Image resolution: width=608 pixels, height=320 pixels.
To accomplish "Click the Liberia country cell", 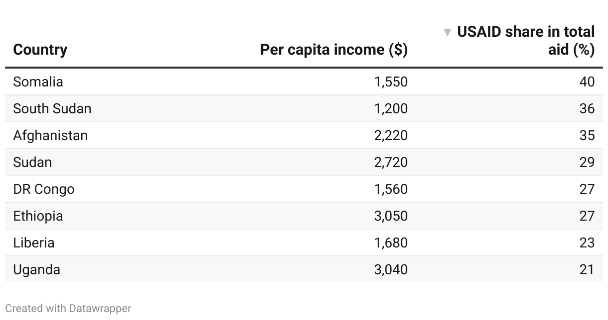I will coord(34,242).
